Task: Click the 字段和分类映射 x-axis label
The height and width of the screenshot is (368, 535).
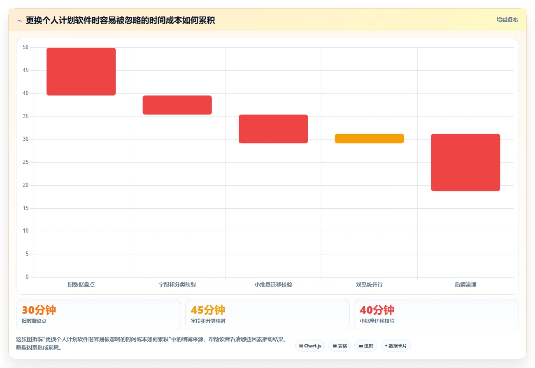Action: tap(177, 284)
